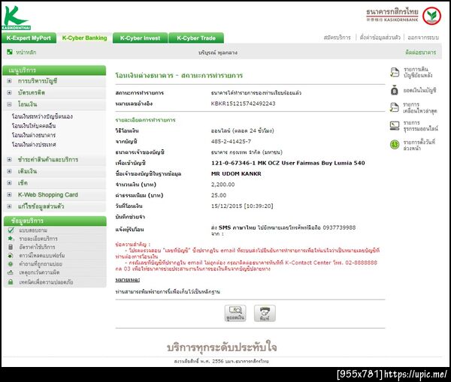451x382 pixels.
Task: Expand the การบริหารบัญชี menu section
Action: [9, 81]
